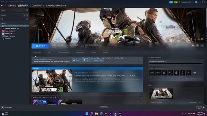Switch to collections grid view icon
This screenshot has width=207, height=116.
pos(27,10)
